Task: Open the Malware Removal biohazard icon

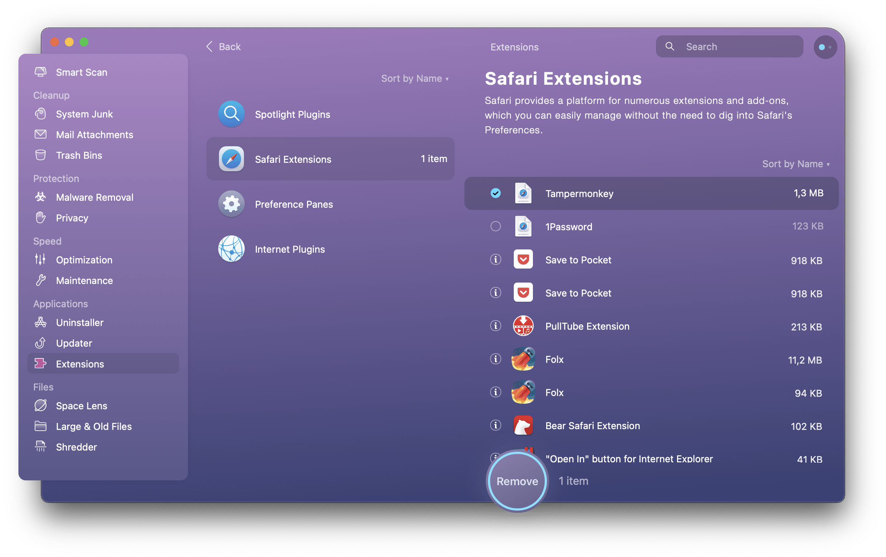Action: (41, 197)
